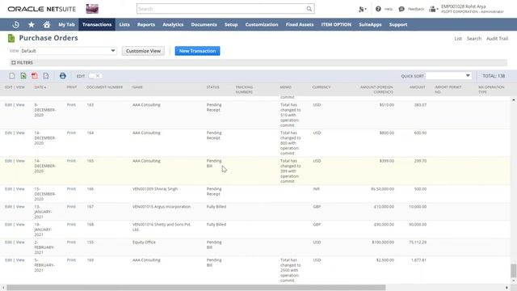
Task: Open the Customization menu
Action: point(262,24)
